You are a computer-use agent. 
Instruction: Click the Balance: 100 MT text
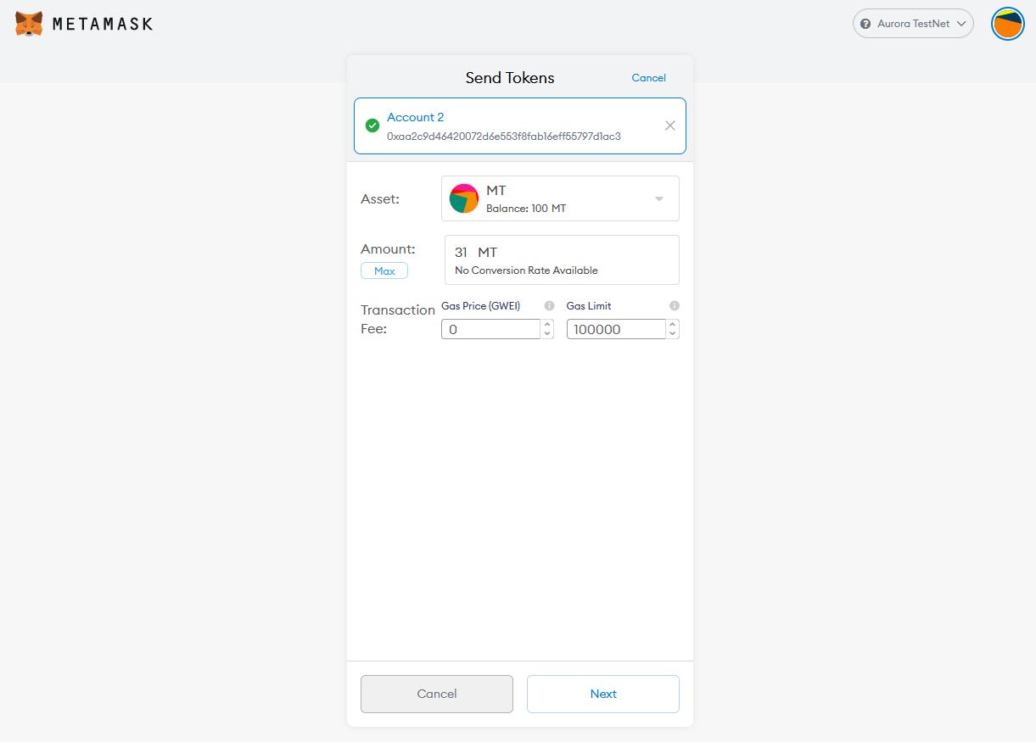tap(526, 209)
